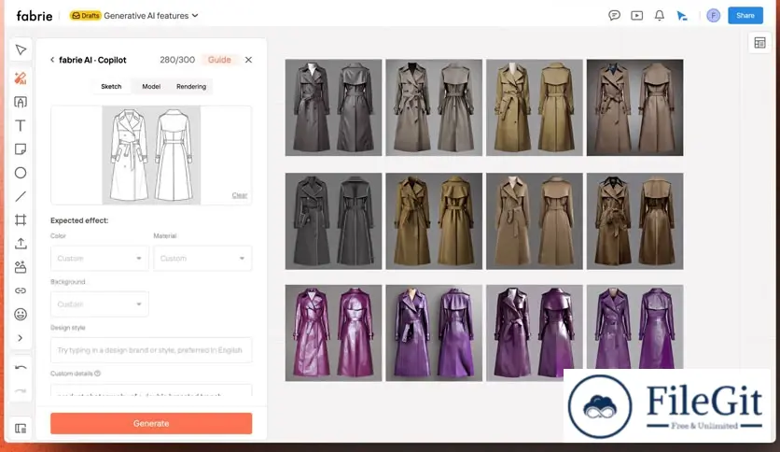
Task: Click the redo arrow
Action: [21, 391]
